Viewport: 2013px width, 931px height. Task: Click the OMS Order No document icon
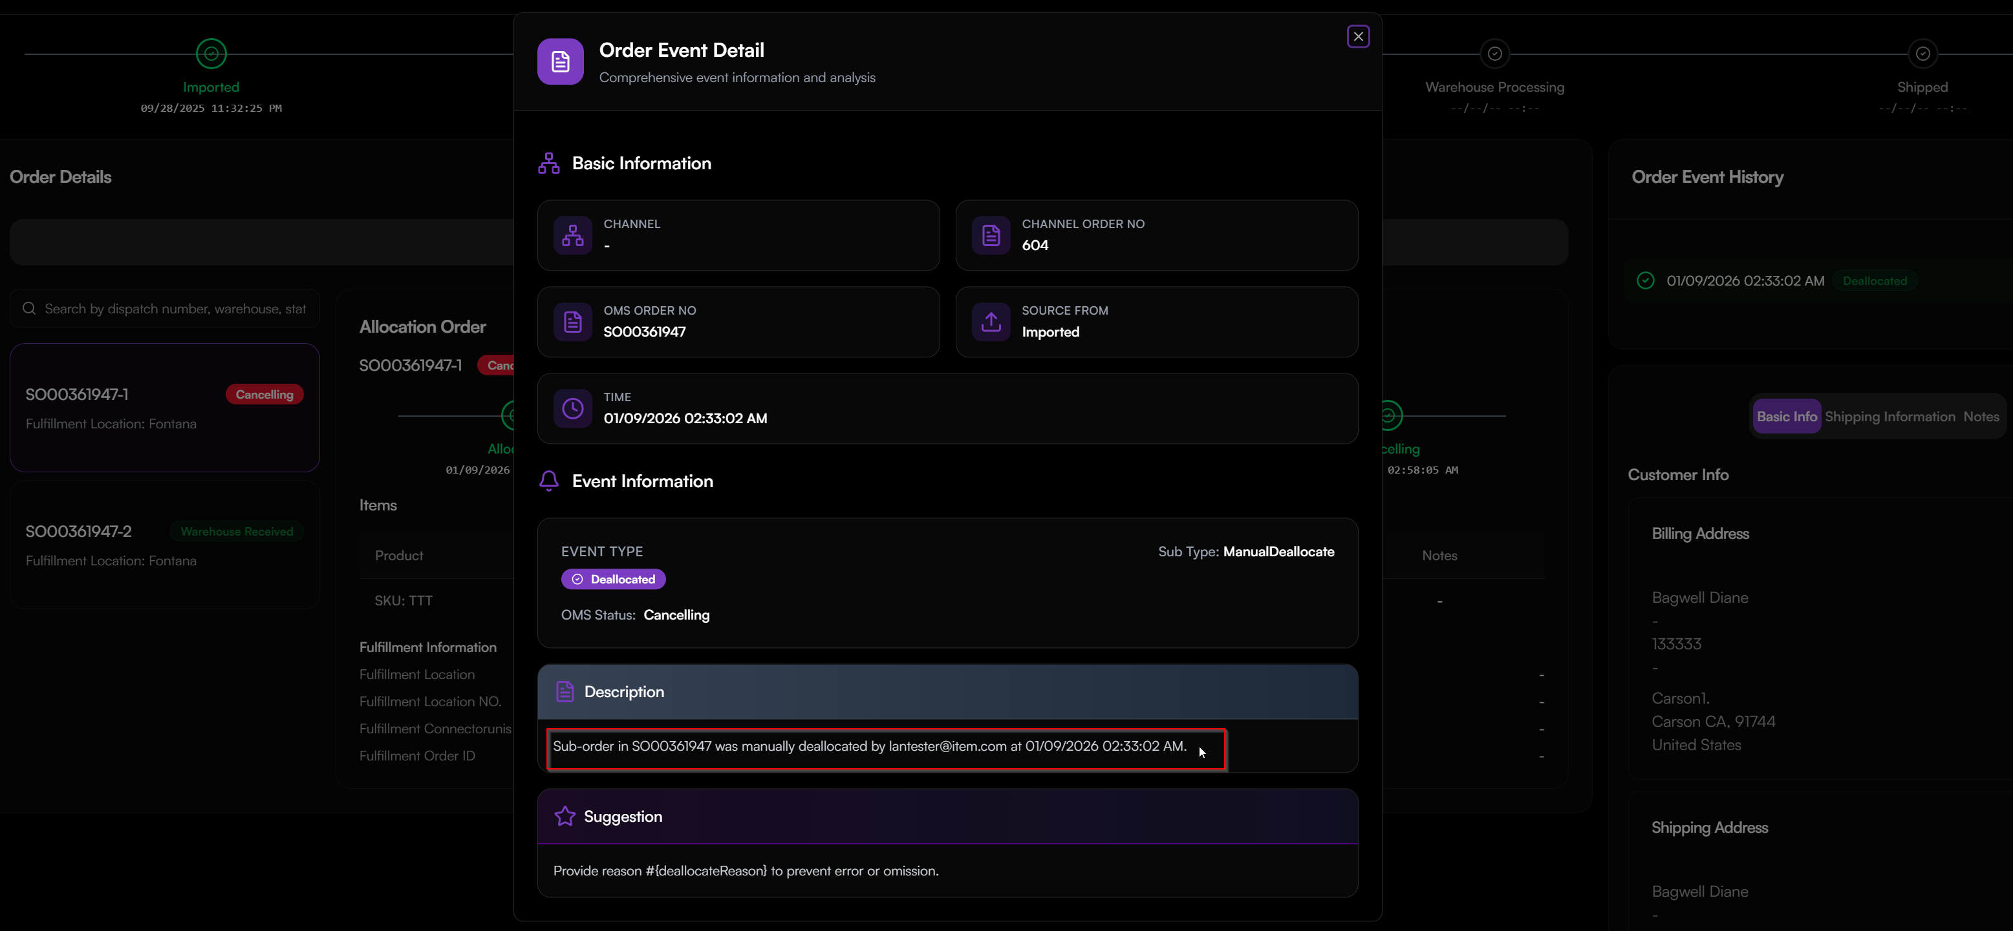[x=573, y=321]
